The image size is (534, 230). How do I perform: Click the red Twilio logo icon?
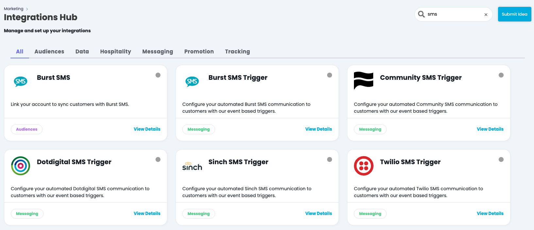click(x=363, y=166)
